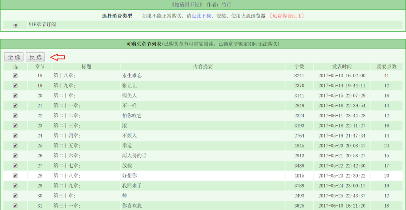
Task: Click the word count 4845
Action: 299,145
